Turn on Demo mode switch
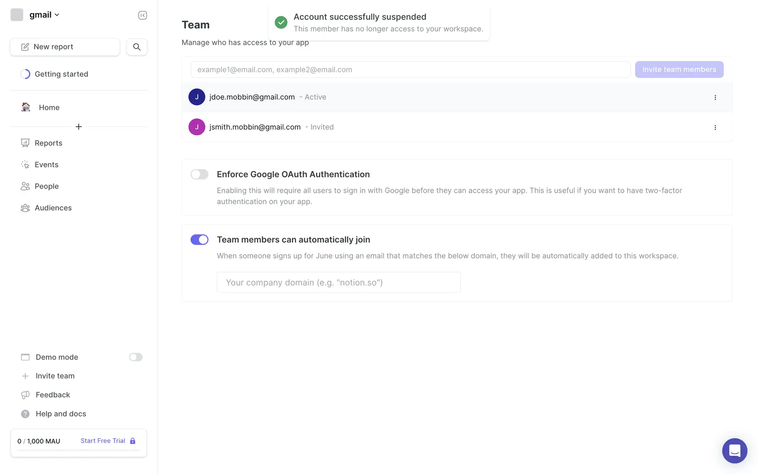 (x=135, y=357)
